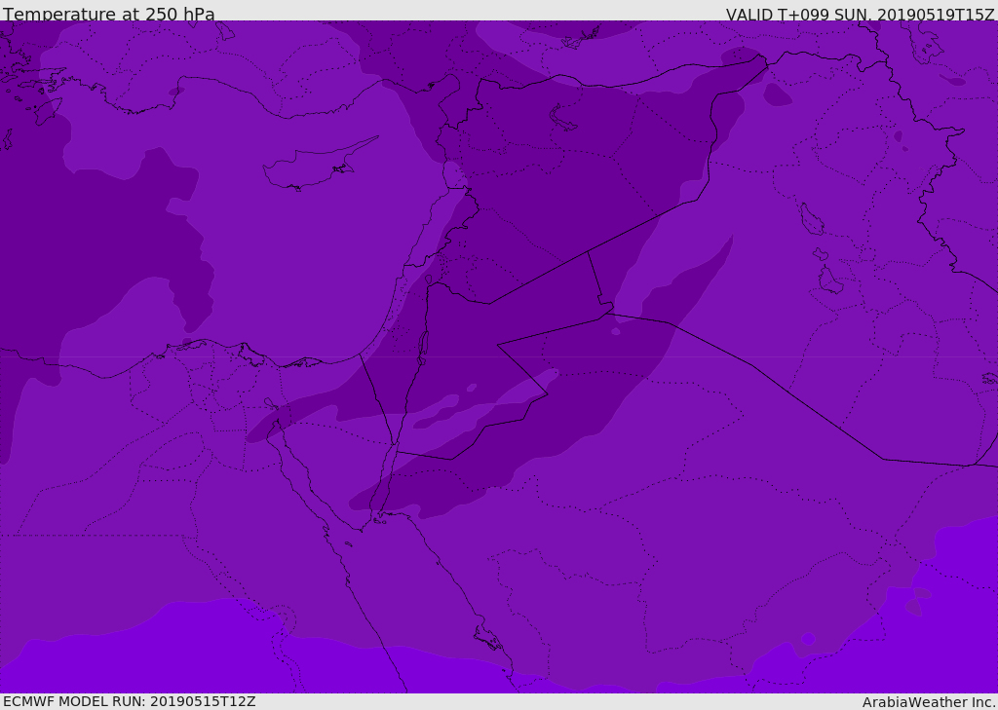Click the 'Temperature at 250 hPa' title text

109,14
